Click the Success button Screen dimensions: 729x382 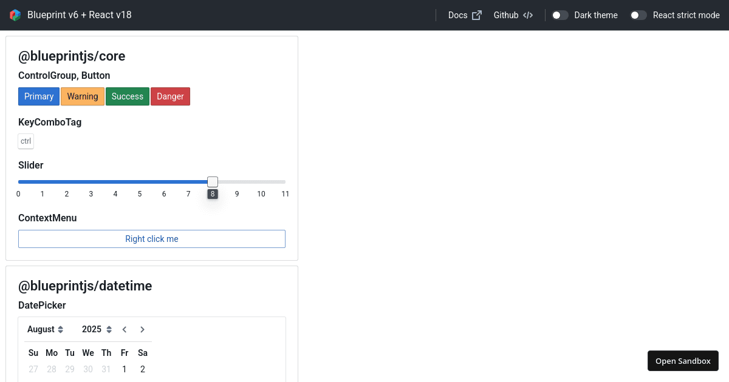127,96
